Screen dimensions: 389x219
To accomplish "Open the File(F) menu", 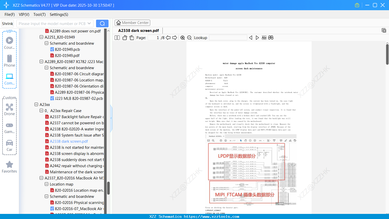I will coord(10,15).
